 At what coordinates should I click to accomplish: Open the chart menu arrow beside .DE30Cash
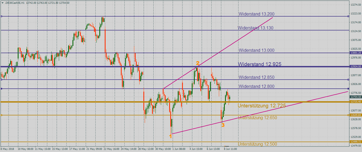click(x=2, y=3)
